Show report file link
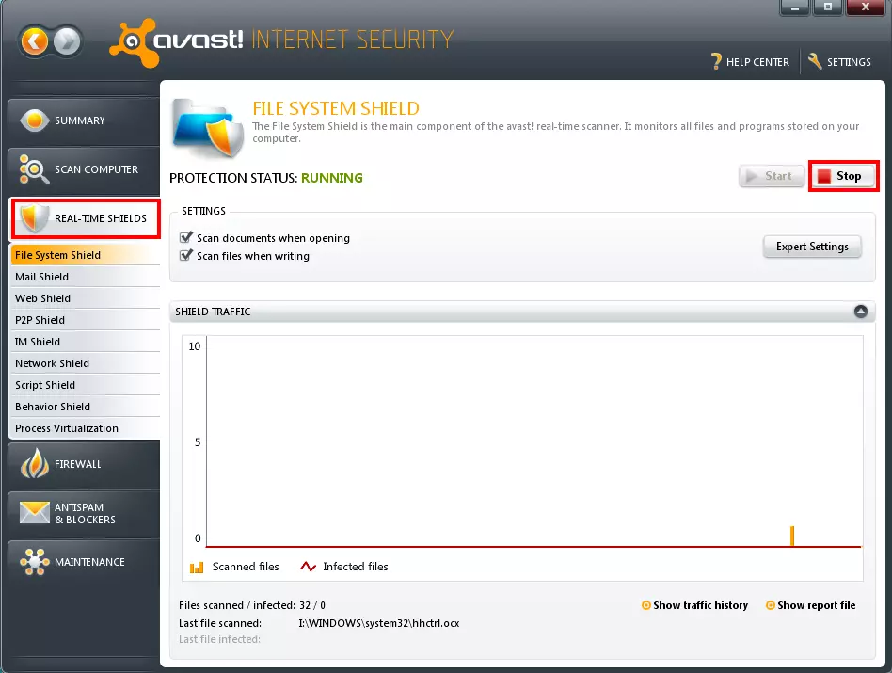892x673 pixels. tap(816, 605)
